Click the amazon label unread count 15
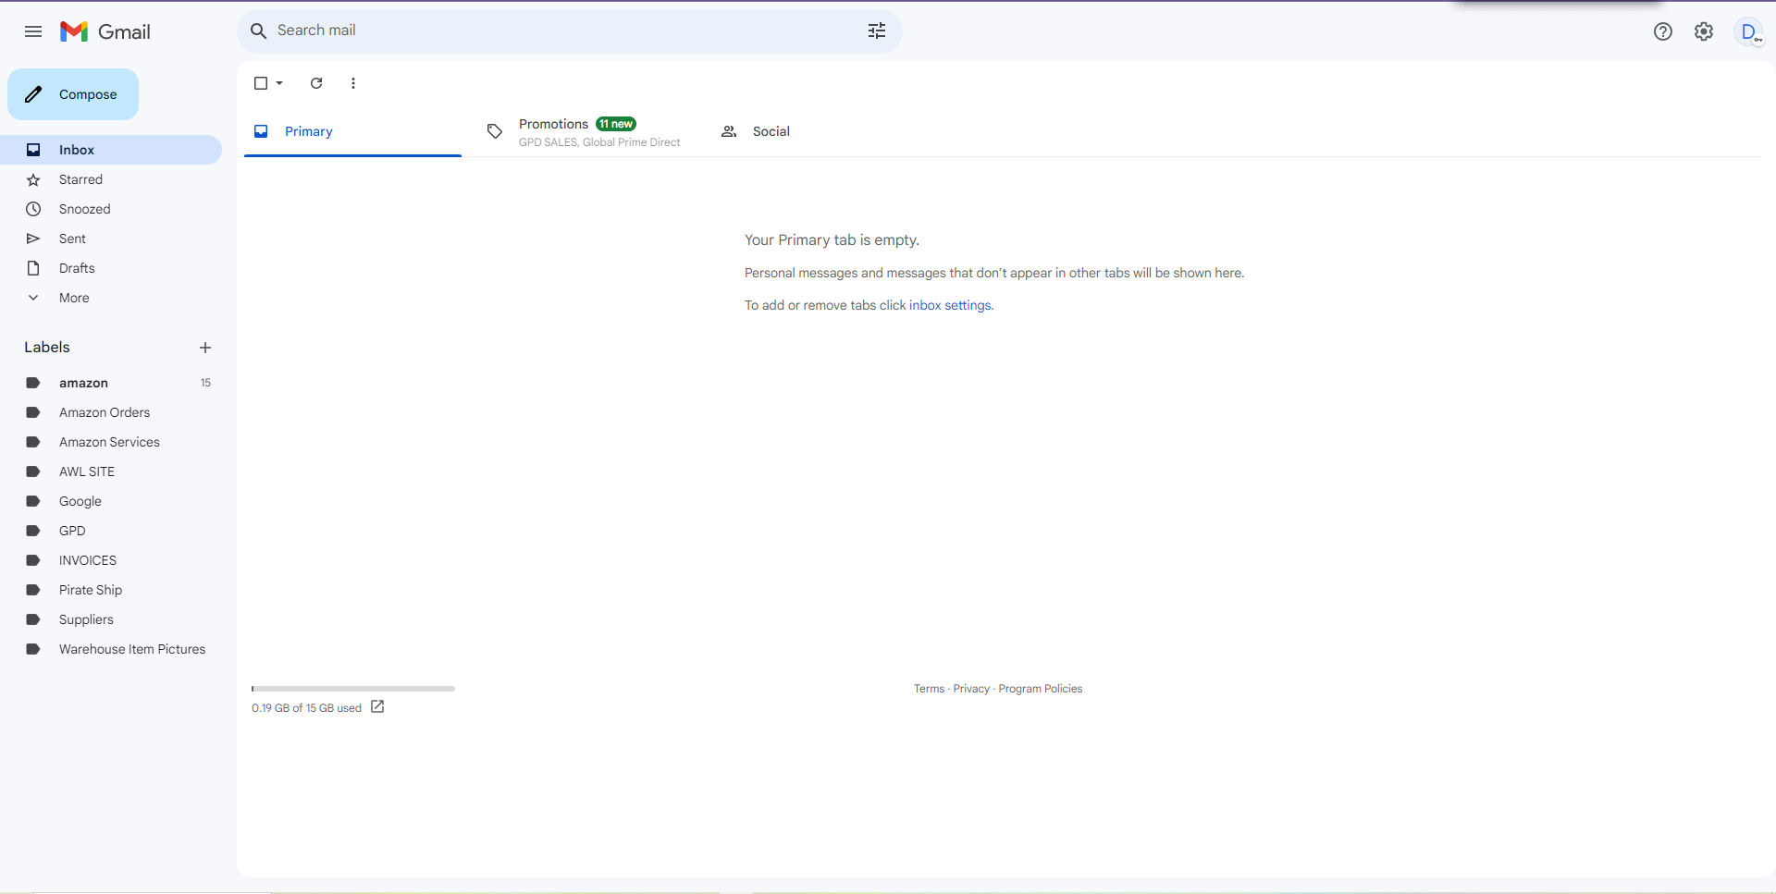1776x894 pixels. tap(205, 383)
